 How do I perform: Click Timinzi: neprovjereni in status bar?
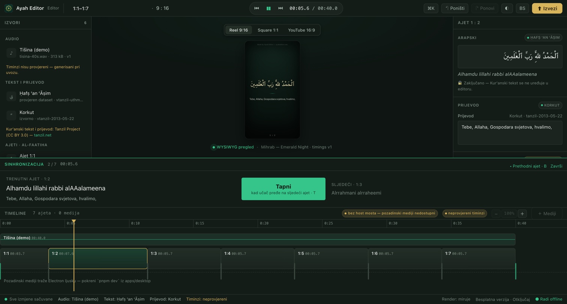(207, 299)
